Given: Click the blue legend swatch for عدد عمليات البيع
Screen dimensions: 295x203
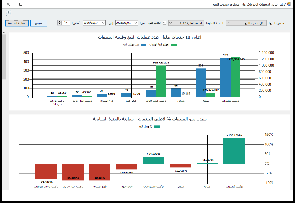Looking at the screenshot, I should 144,45.
